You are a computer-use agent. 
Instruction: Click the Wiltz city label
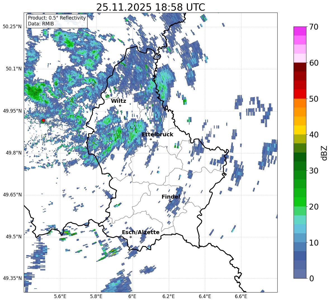click(119, 101)
